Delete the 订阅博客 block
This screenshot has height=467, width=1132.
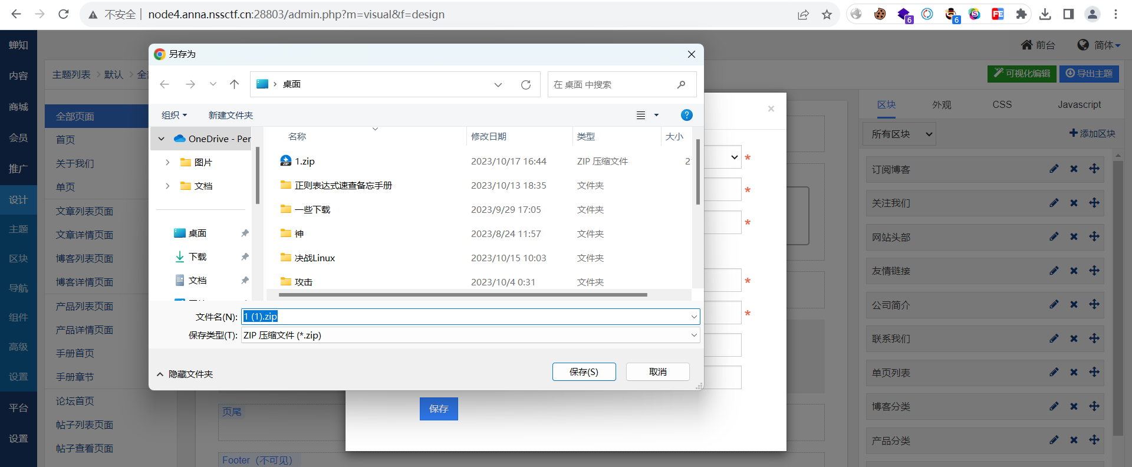[1074, 169]
